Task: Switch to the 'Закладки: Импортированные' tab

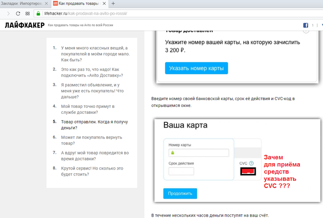Action: (24, 3)
